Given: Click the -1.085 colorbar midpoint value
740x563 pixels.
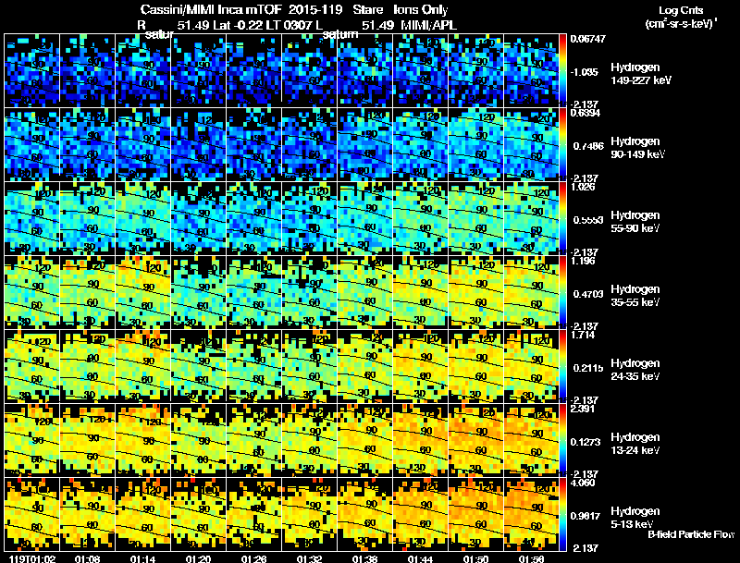Looking at the screenshot, I should pos(585,72).
